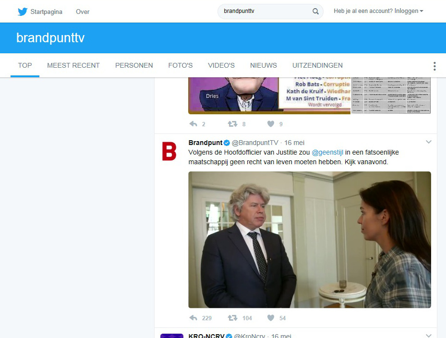Like the cartoon tweet with 9 likes
This screenshot has width=446, height=338.
[x=271, y=124]
